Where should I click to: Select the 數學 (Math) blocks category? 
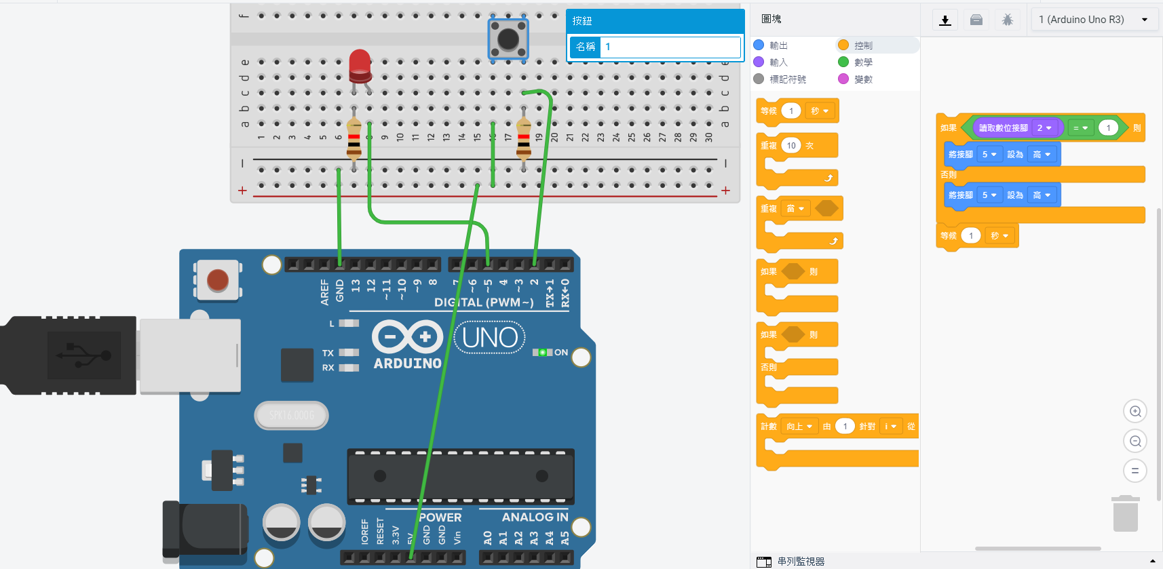pos(863,62)
